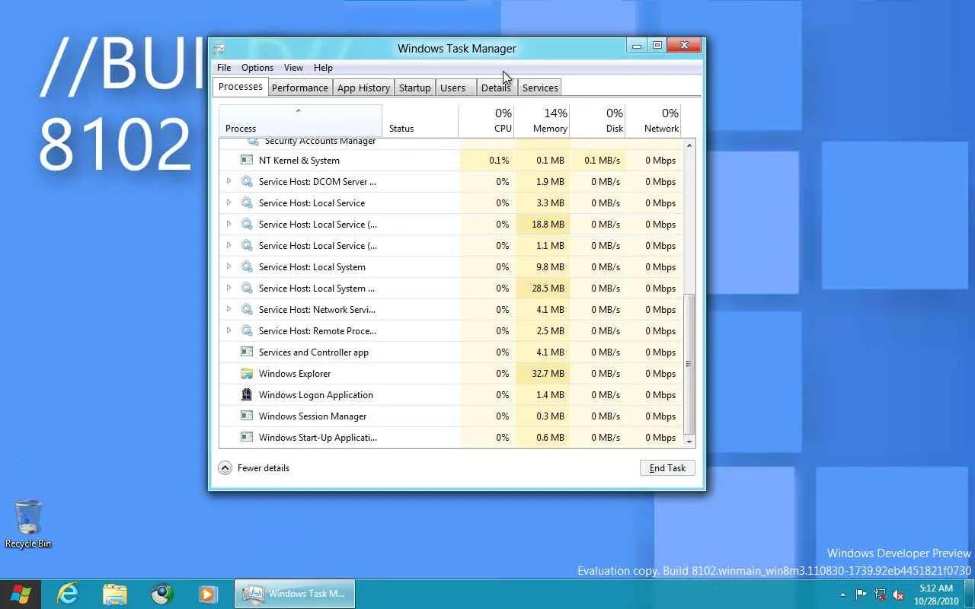Sort processes by Disk column
The image size is (975, 609).
(598, 120)
